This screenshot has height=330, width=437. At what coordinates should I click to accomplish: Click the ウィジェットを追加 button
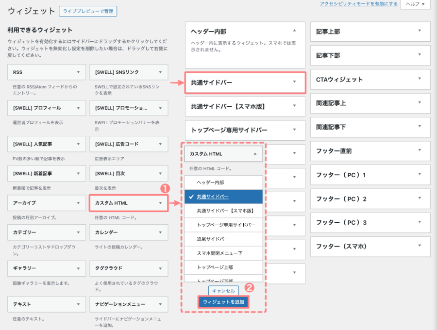point(223,302)
